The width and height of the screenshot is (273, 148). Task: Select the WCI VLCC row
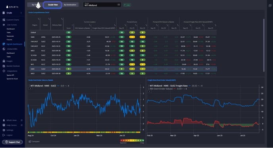123,64
